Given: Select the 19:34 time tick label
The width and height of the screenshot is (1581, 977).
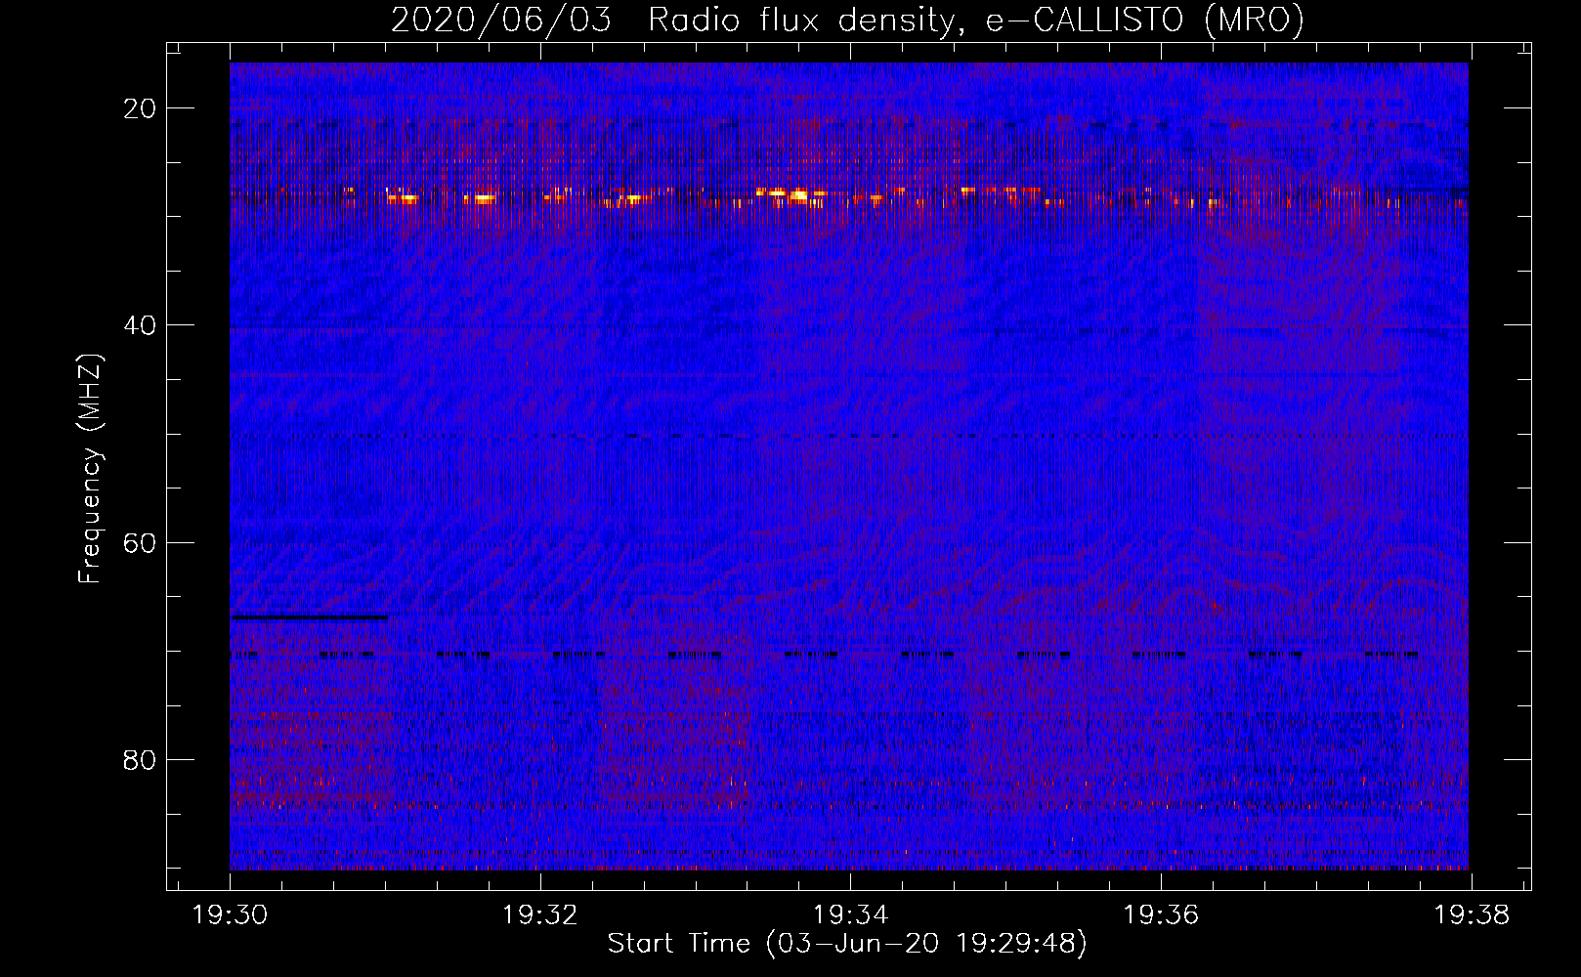Looking at the screenshot, I should [850, 915].
